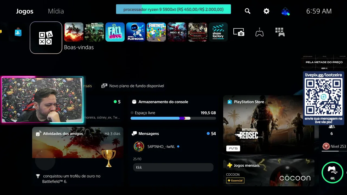Image resolution: width=347 pixels, height=195 pixels.
Task: Open the Jogos mensais Cocoon card
Action: tap(269, 173)
